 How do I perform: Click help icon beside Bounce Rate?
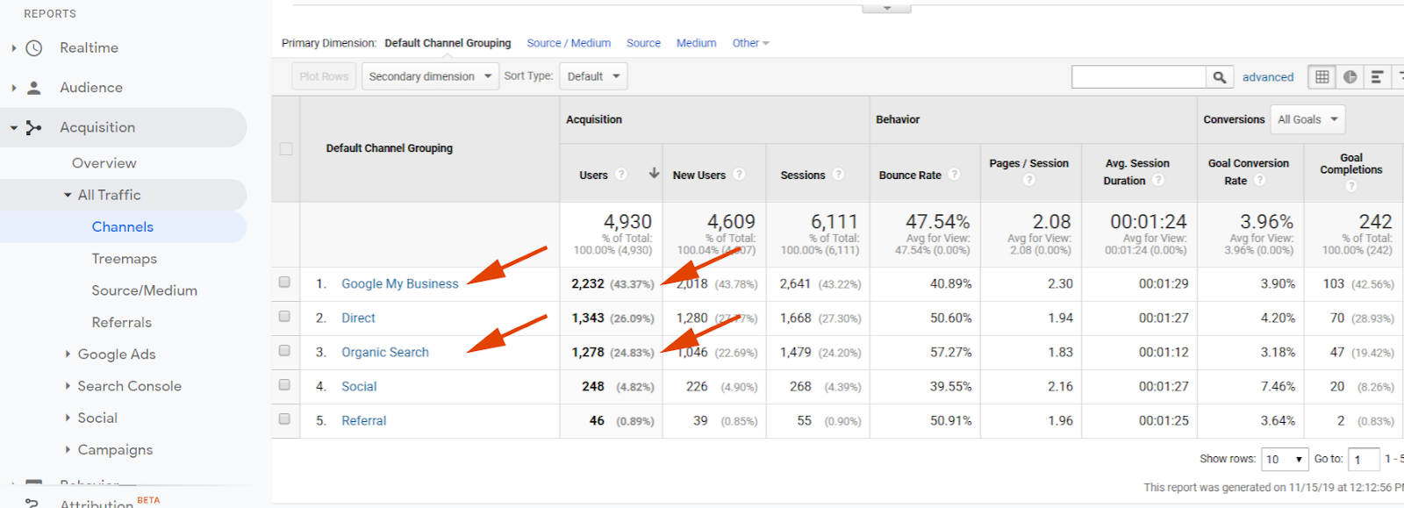954,175
